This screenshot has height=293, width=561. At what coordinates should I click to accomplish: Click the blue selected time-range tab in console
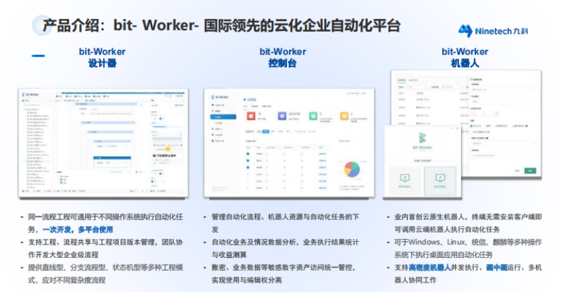click(x=265, y=132)
